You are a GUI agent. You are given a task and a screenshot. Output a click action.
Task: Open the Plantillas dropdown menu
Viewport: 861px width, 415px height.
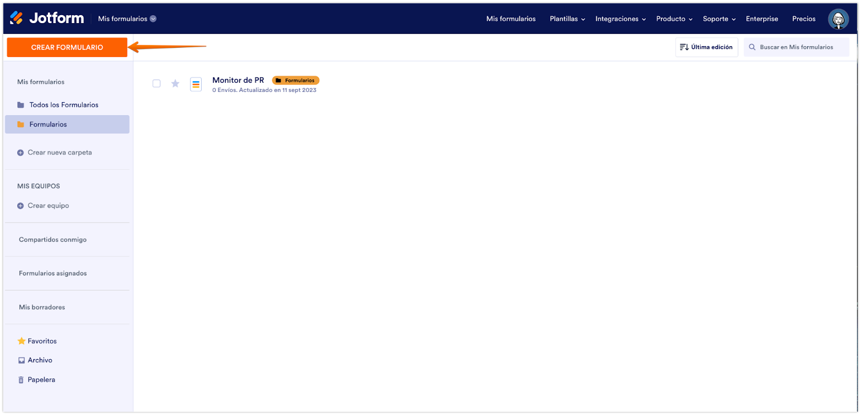[567, 19]
